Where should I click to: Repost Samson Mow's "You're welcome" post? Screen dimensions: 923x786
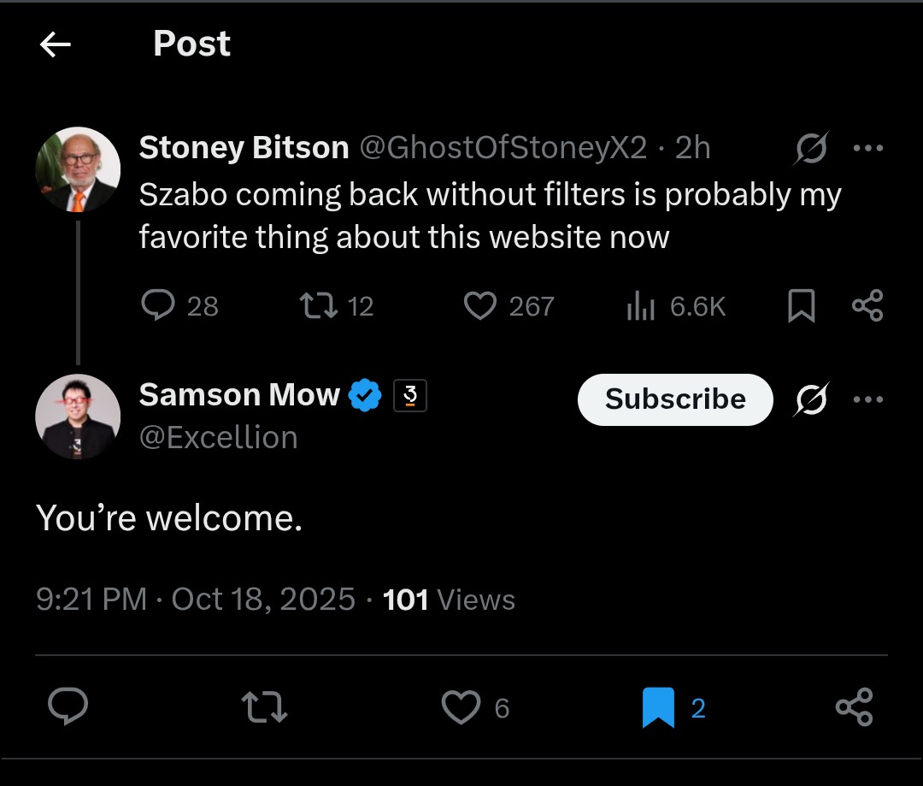tap(264, 707)
